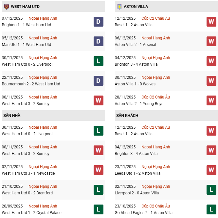The height and width of the screenshot is (218, 218).
Task: Click the West Ham Utd club crest
Action: [6, 7]
